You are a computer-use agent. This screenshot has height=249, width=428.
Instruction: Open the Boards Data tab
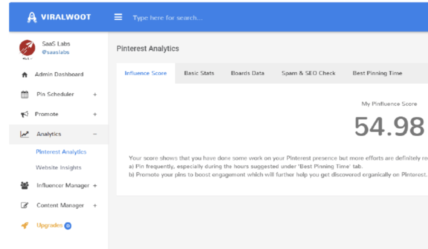[247, 73]
